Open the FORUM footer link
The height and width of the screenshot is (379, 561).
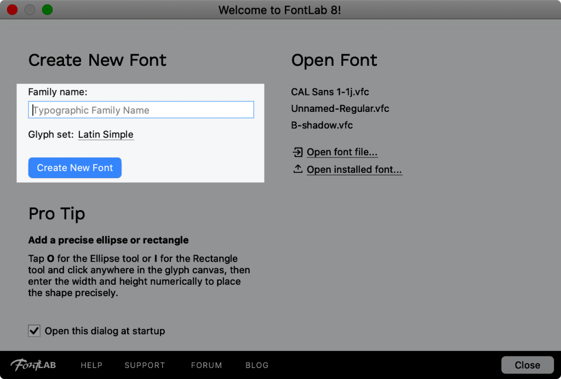point(207,365)
